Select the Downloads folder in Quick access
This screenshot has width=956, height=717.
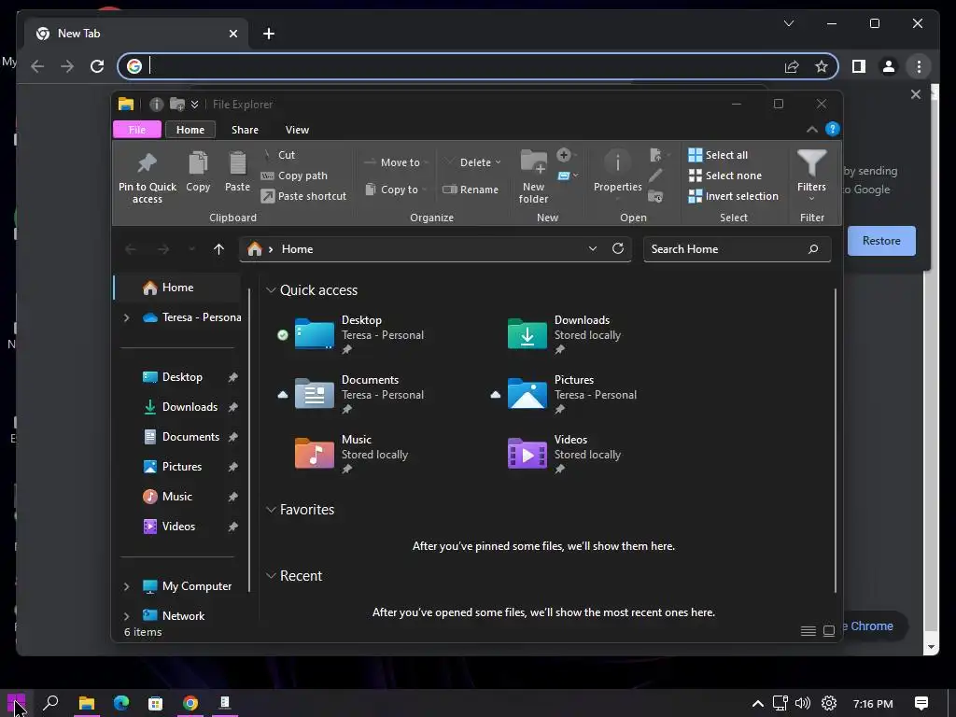pos(565,333)
